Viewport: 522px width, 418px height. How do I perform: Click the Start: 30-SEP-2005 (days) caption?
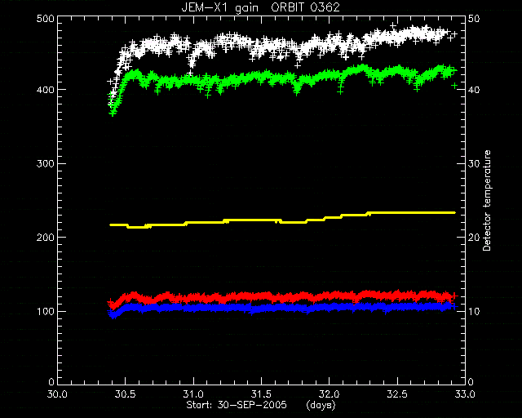[261, 405]
